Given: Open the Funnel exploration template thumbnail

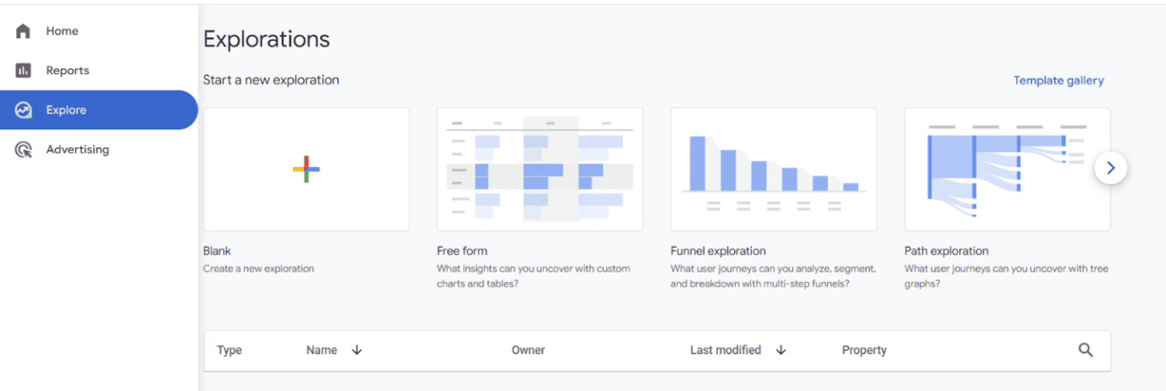Looking at the screenshot, I should (774, 169).
